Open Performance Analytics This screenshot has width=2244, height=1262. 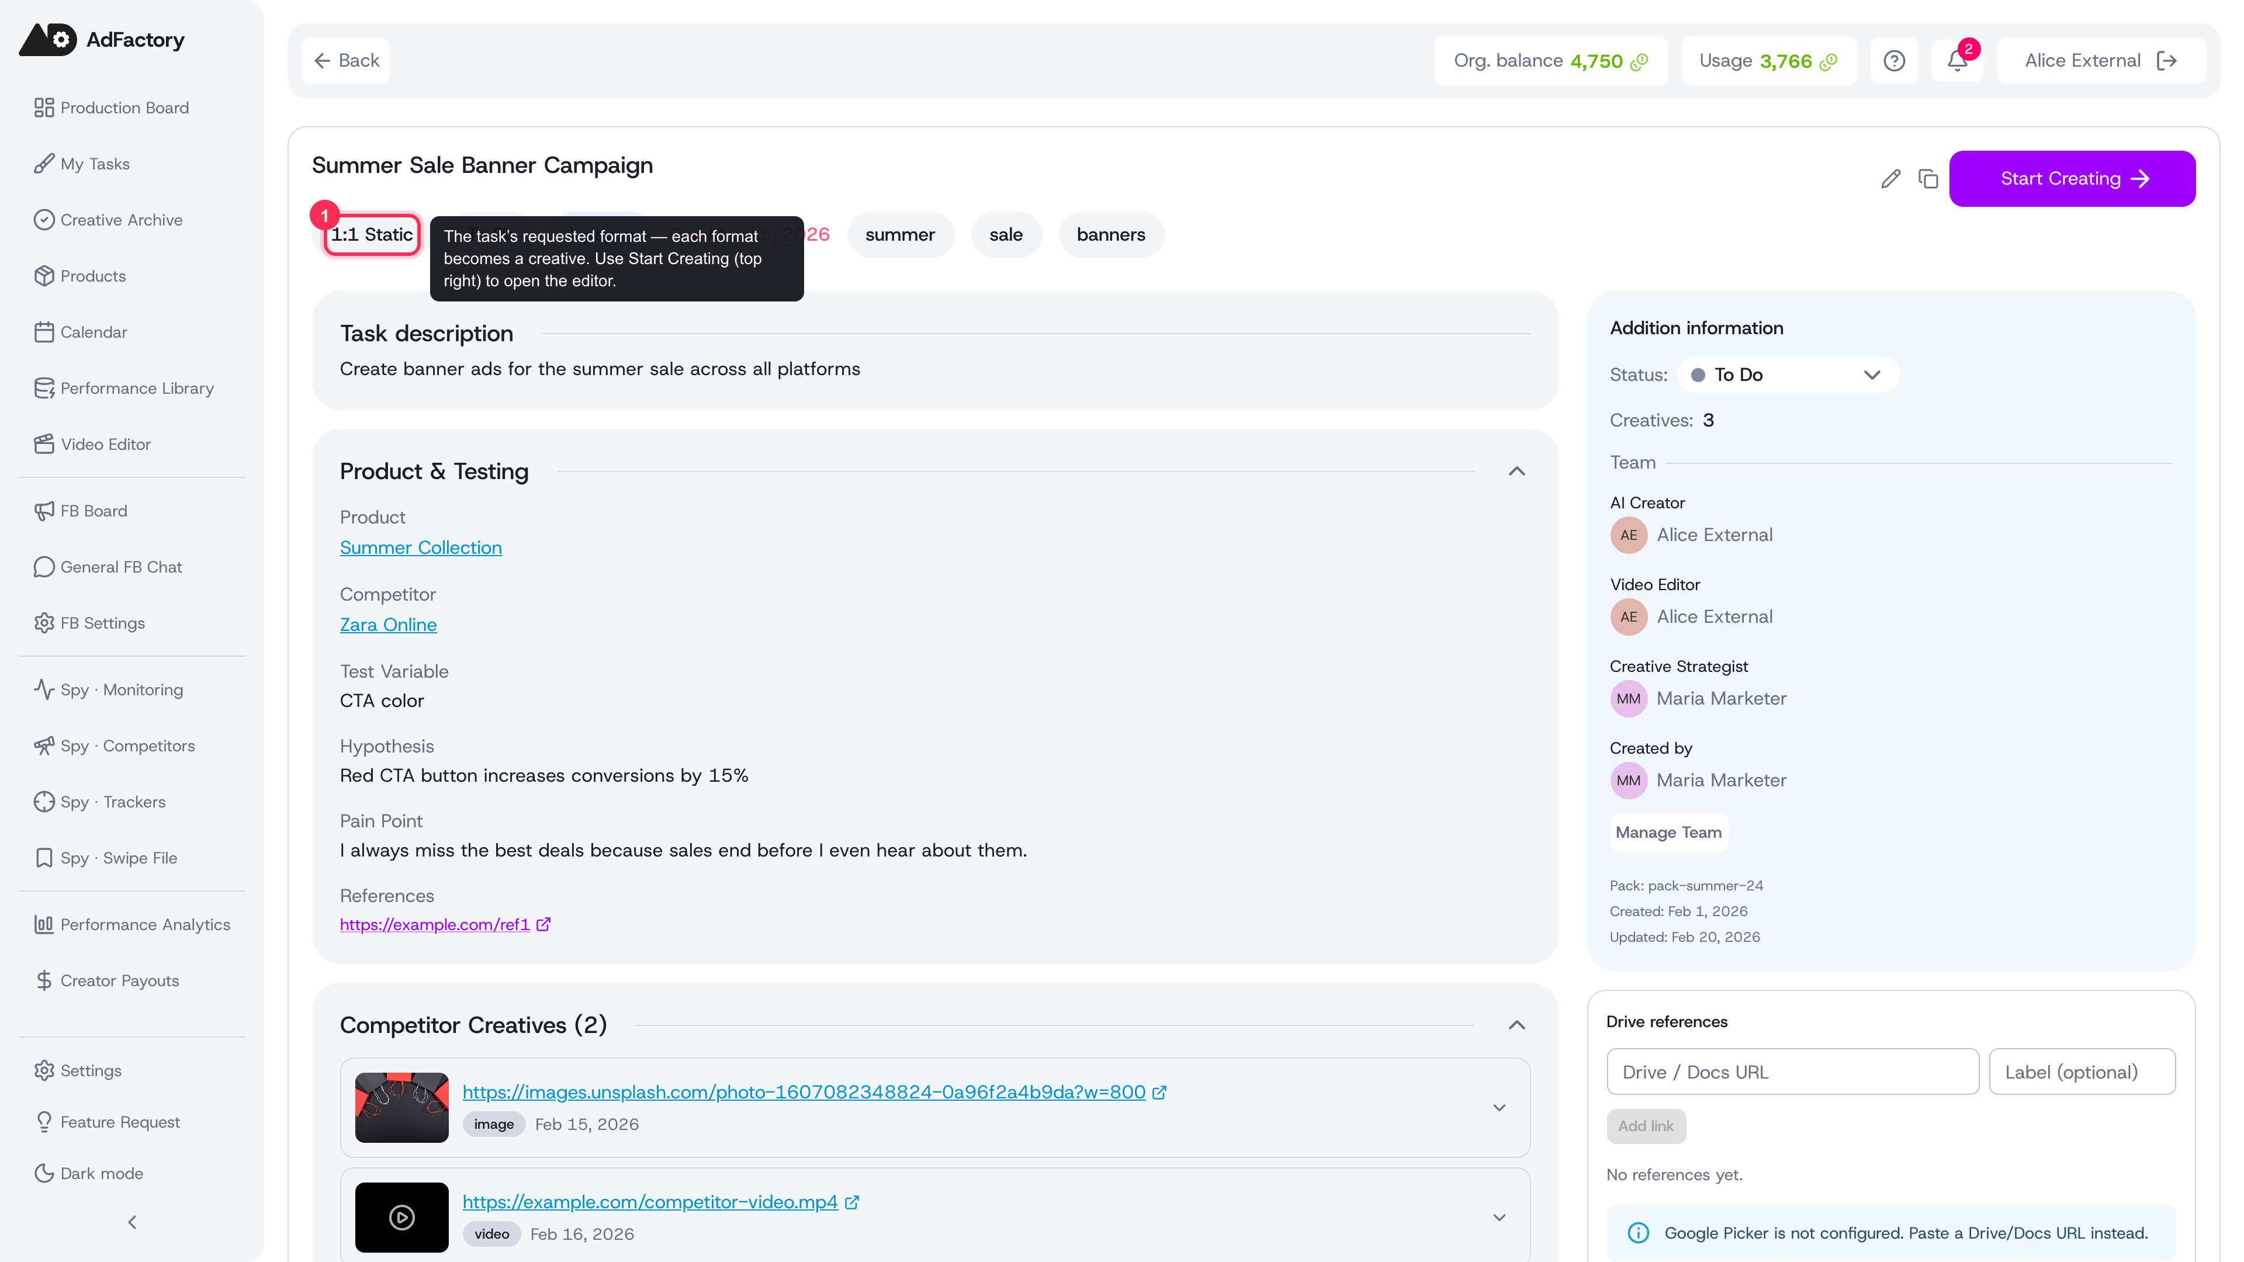(x=131, y=924)
